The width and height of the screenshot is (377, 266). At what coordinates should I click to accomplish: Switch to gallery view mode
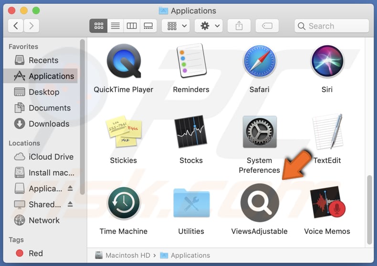click(148, 26)
